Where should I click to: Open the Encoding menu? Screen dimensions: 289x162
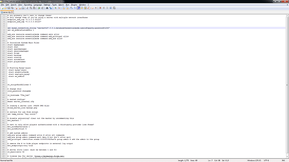pos(28,5)
